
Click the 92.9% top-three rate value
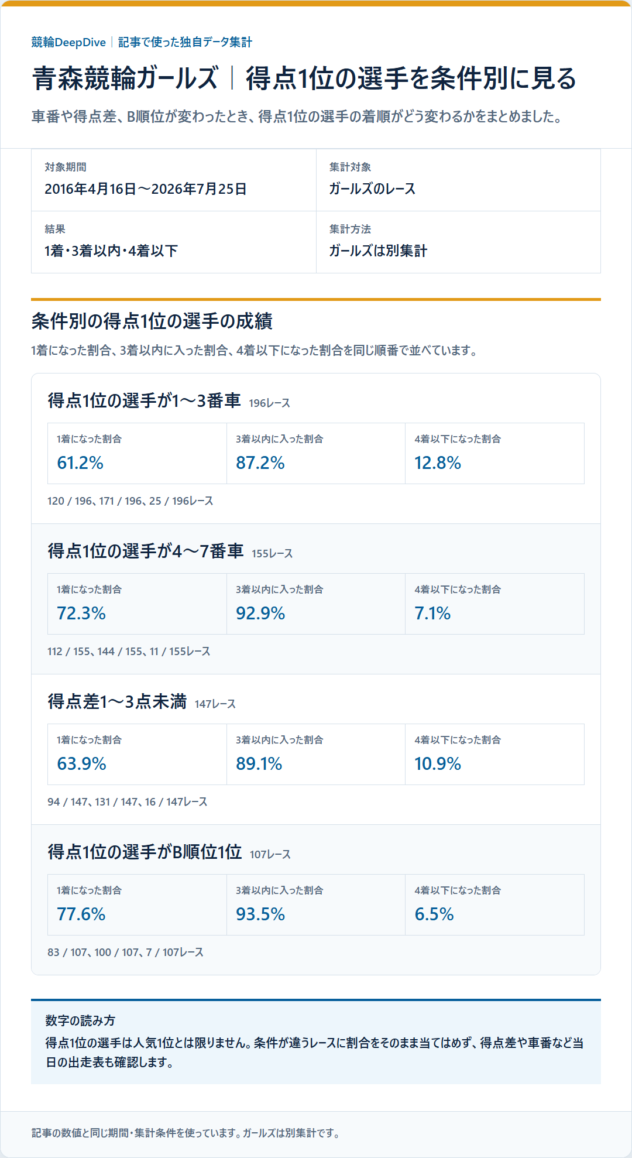(260, 614)
